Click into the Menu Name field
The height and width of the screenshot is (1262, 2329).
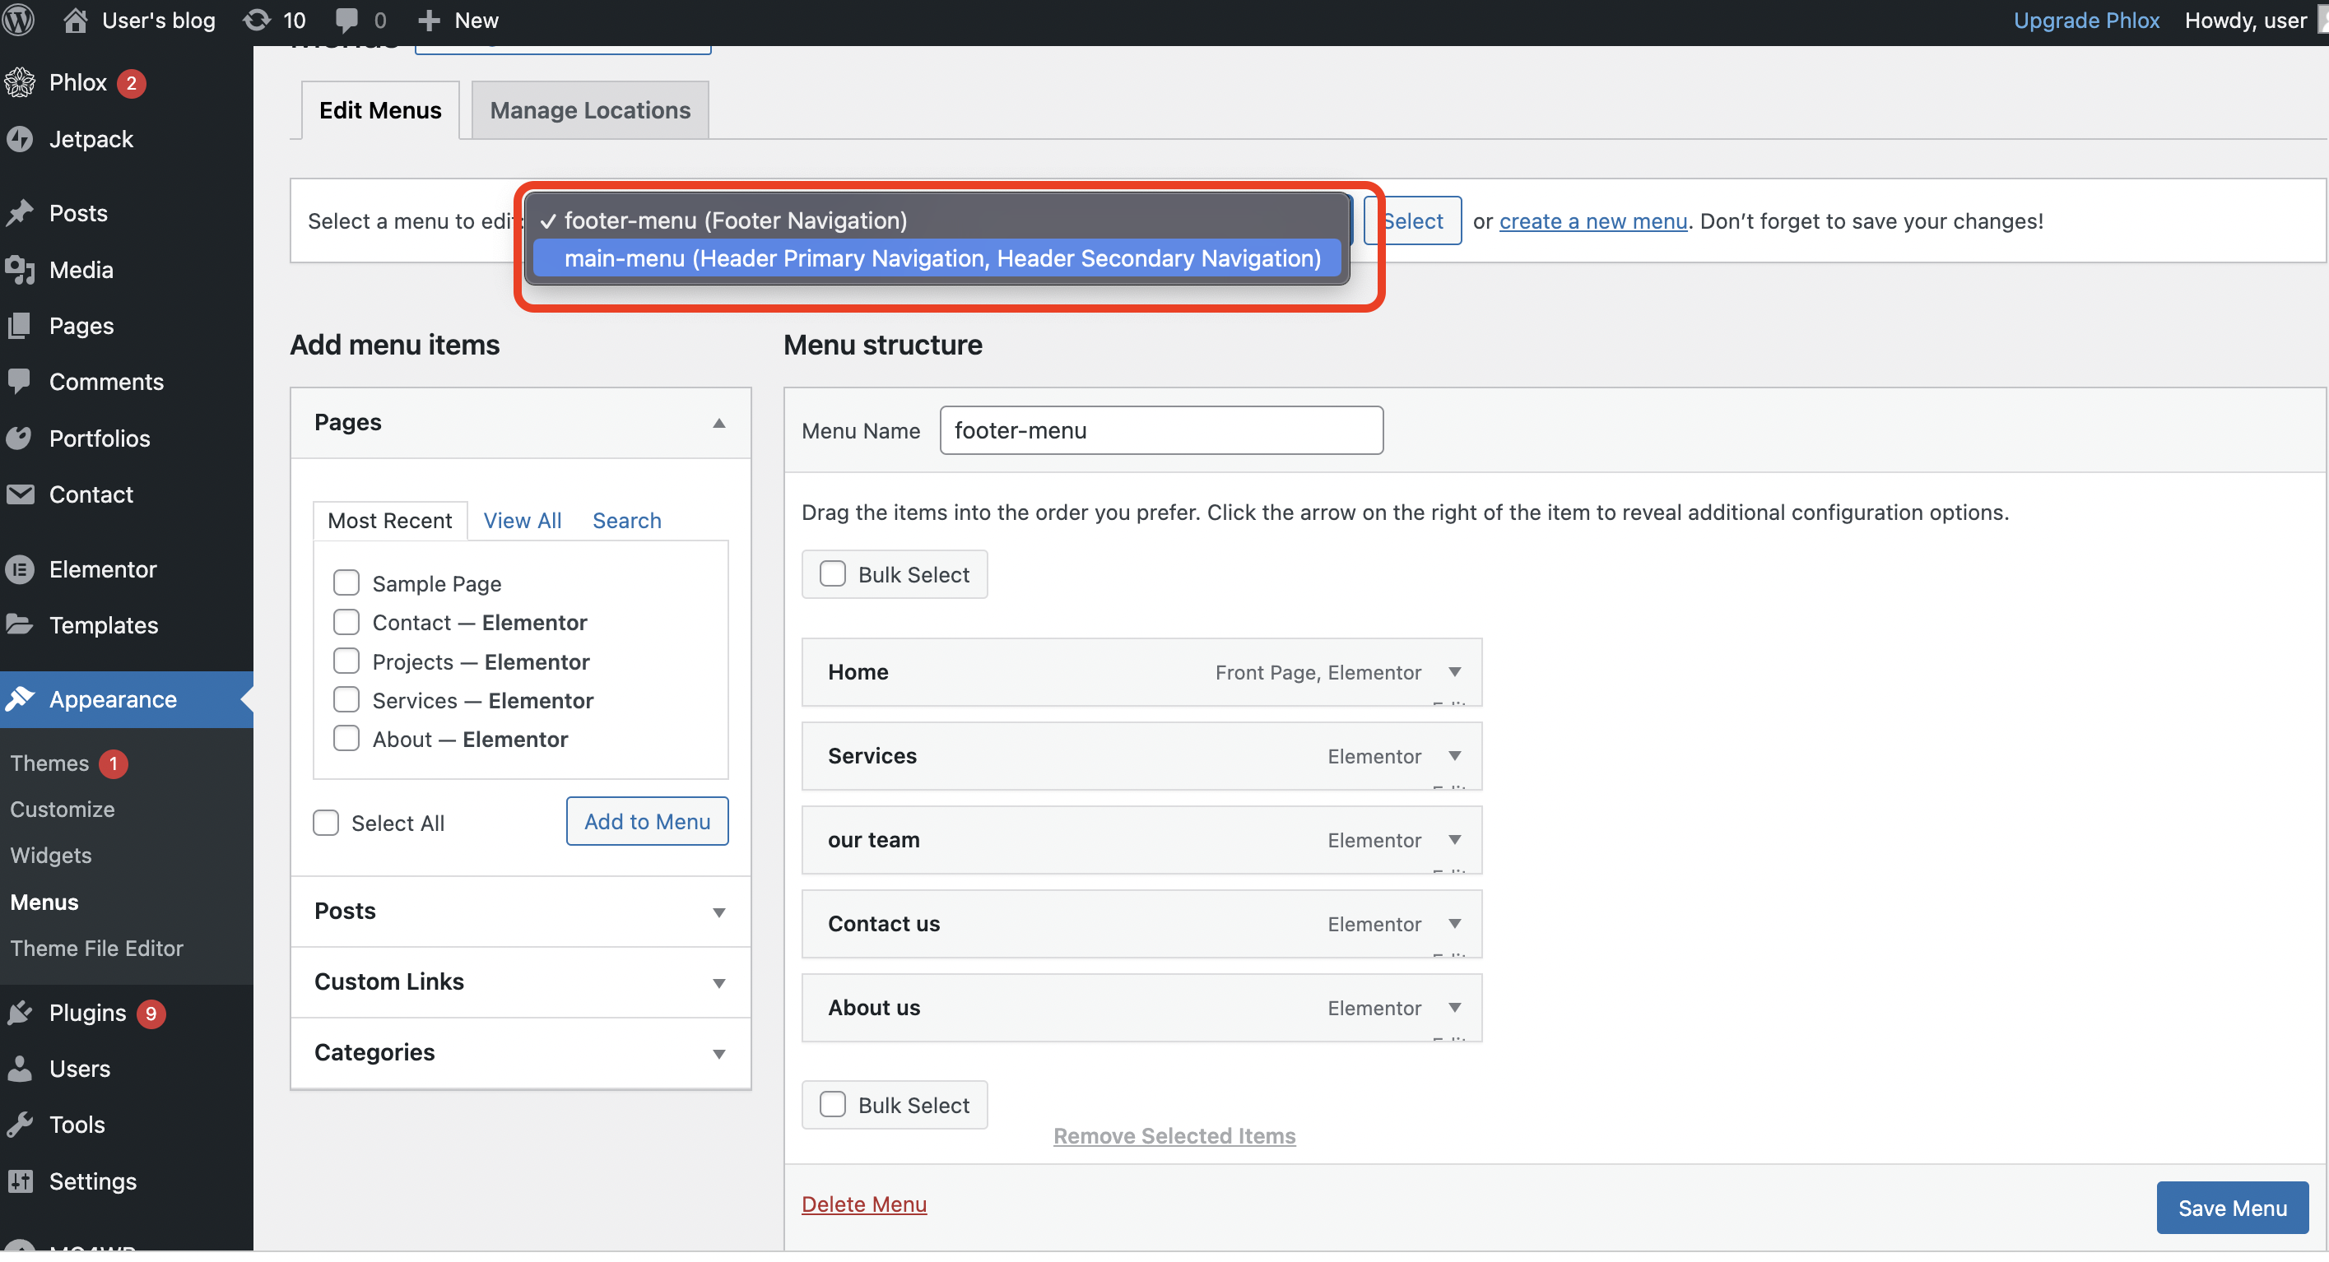pos(1161,430)
